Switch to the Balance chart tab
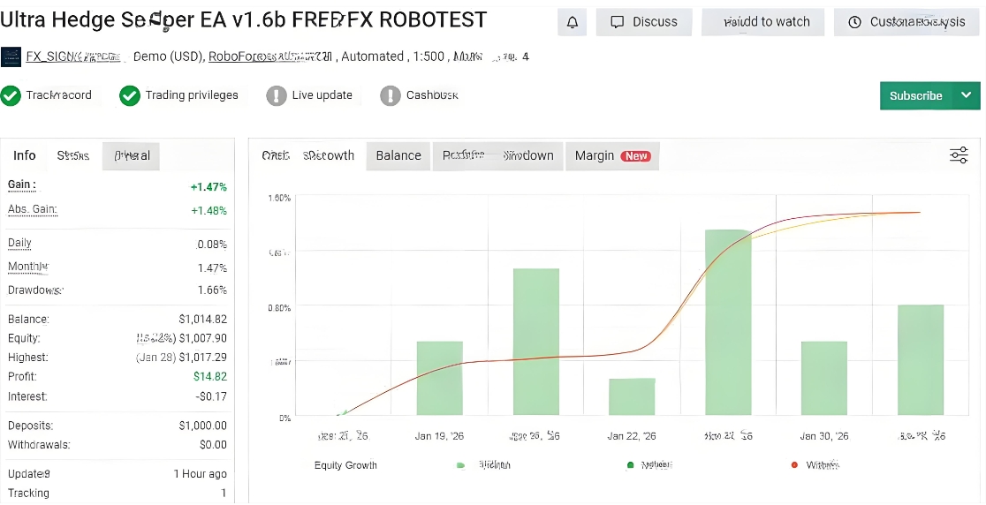The image size is (986, 505). (398, 155)
